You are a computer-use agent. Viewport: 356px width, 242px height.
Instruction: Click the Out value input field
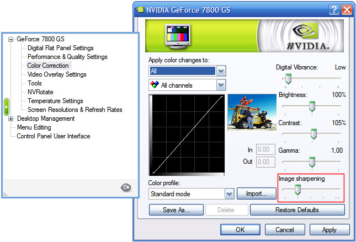tap(265, 162)
